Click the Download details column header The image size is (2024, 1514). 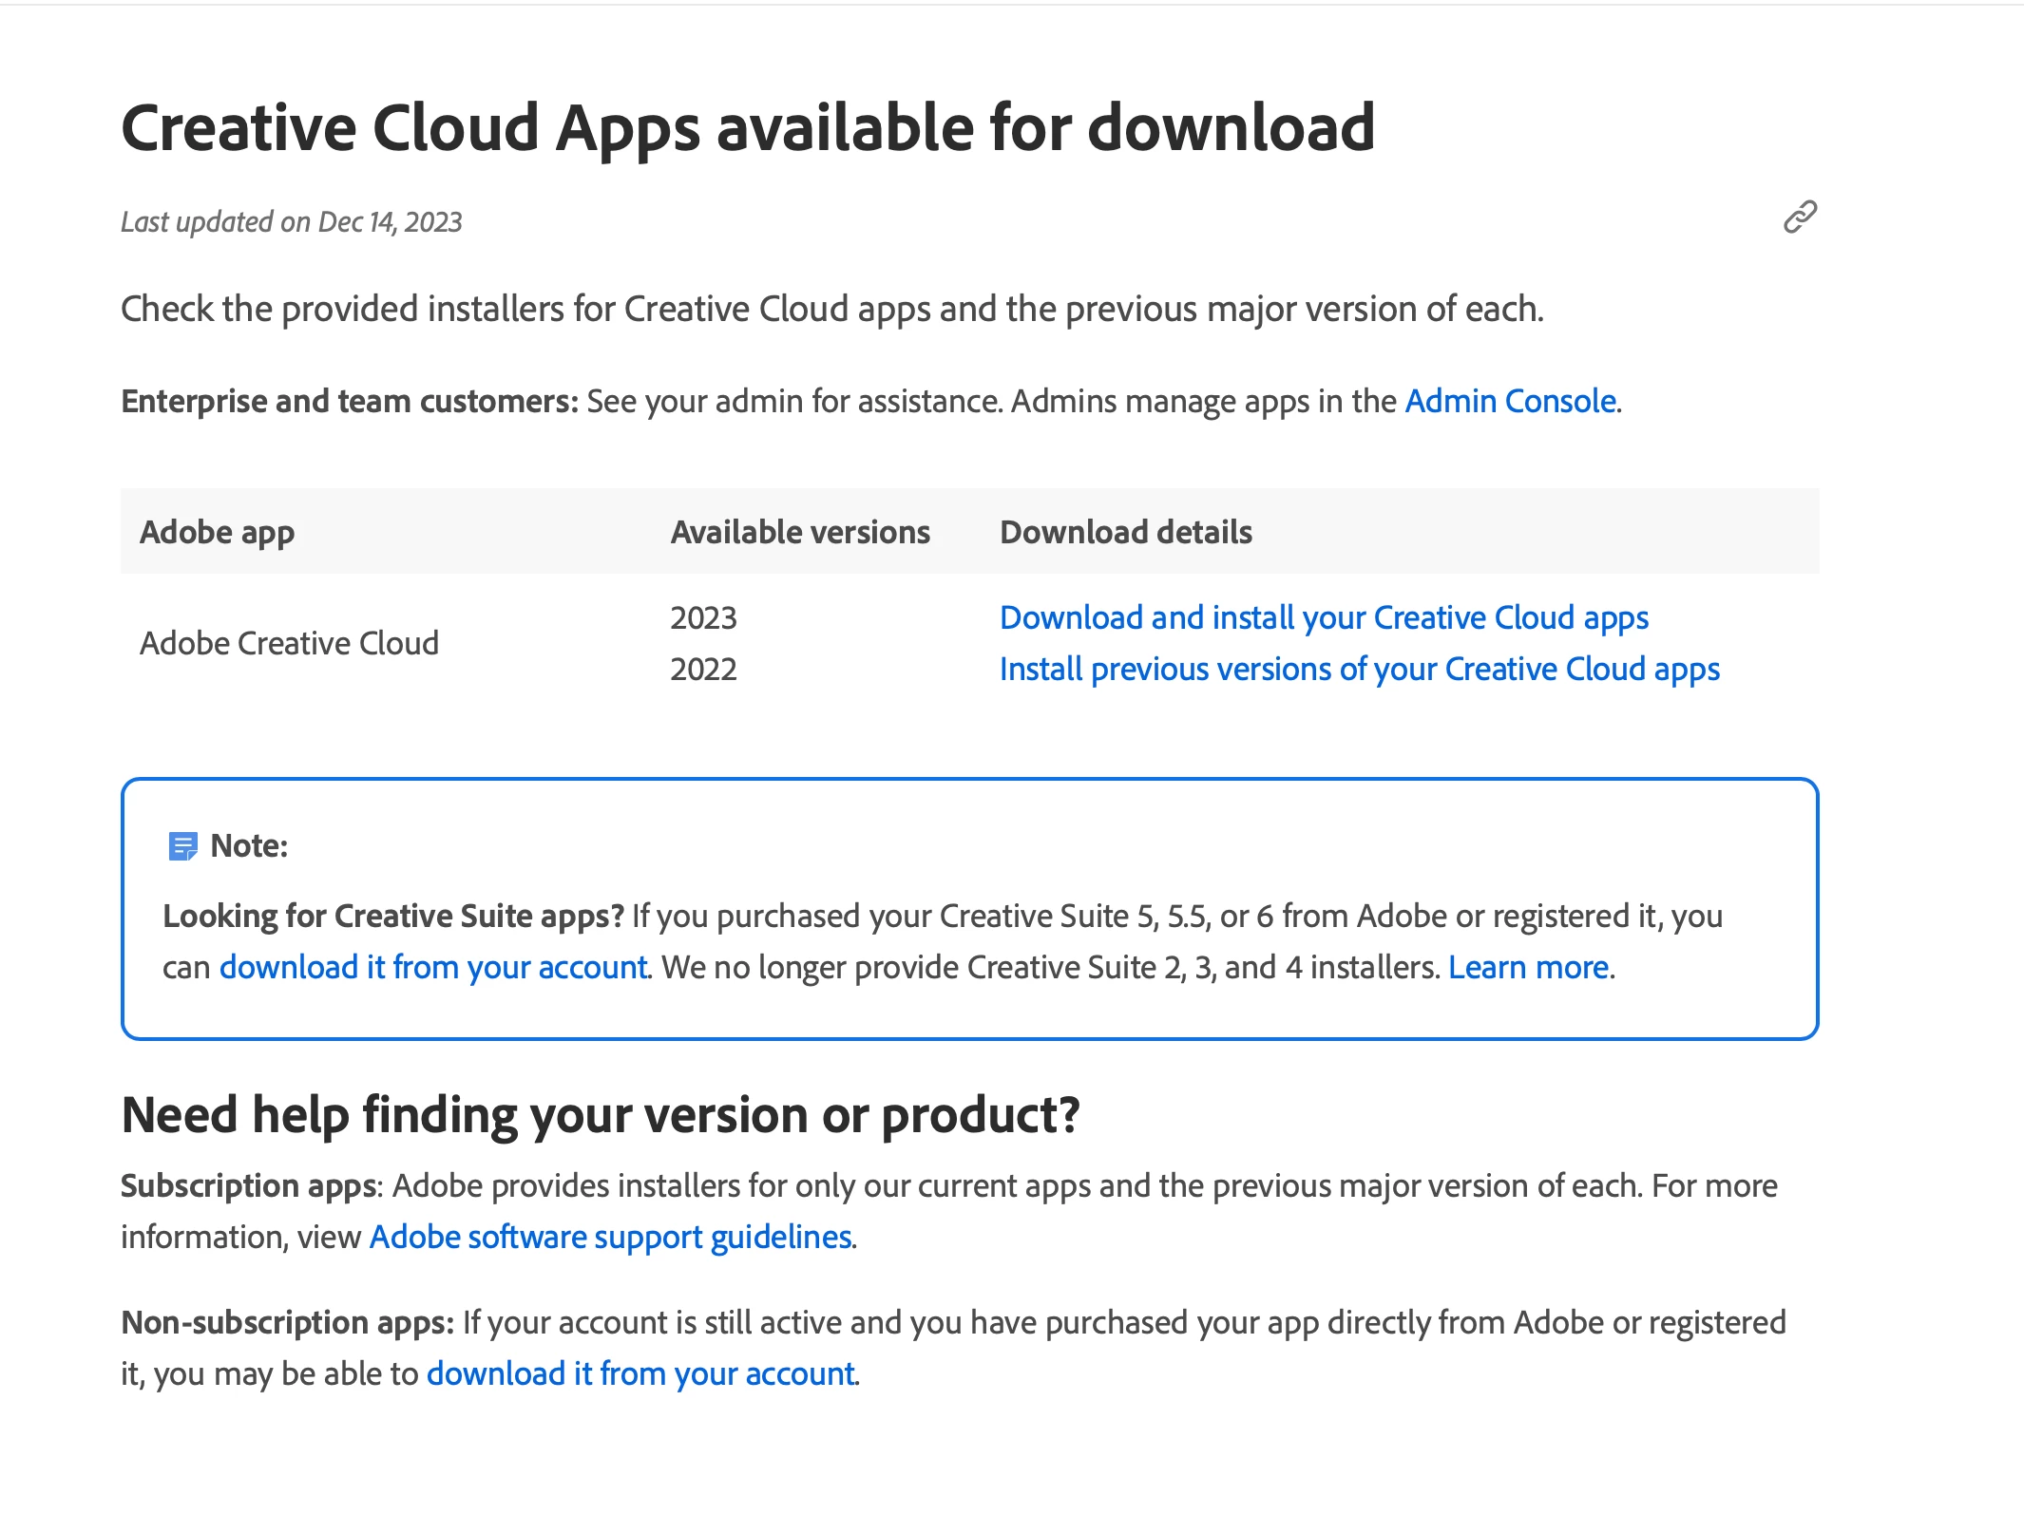[x=1126, y=532]
